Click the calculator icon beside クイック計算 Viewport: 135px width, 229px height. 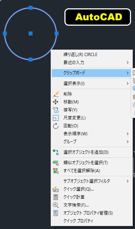pos(56,197)
